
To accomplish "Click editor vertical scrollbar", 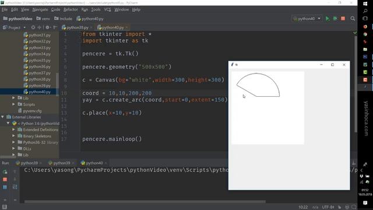I will tap(356, 83).
